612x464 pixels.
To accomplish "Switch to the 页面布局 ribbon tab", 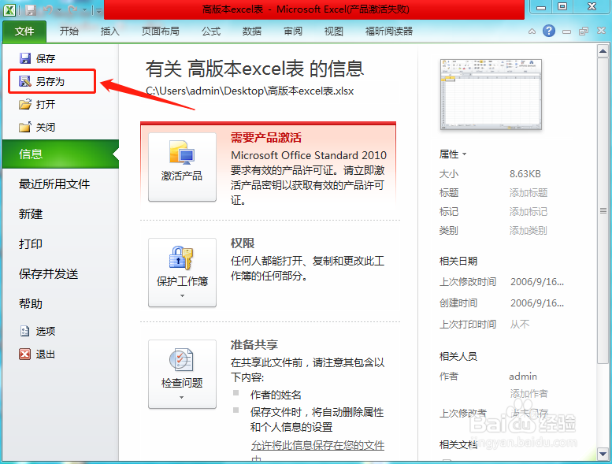I will (161, 32).
